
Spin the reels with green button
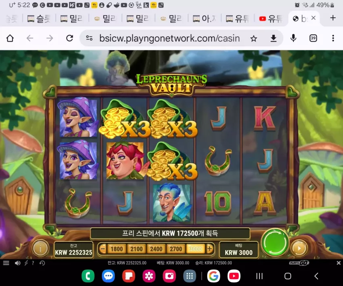275,242
